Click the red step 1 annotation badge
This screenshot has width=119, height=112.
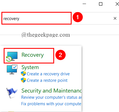78,17
